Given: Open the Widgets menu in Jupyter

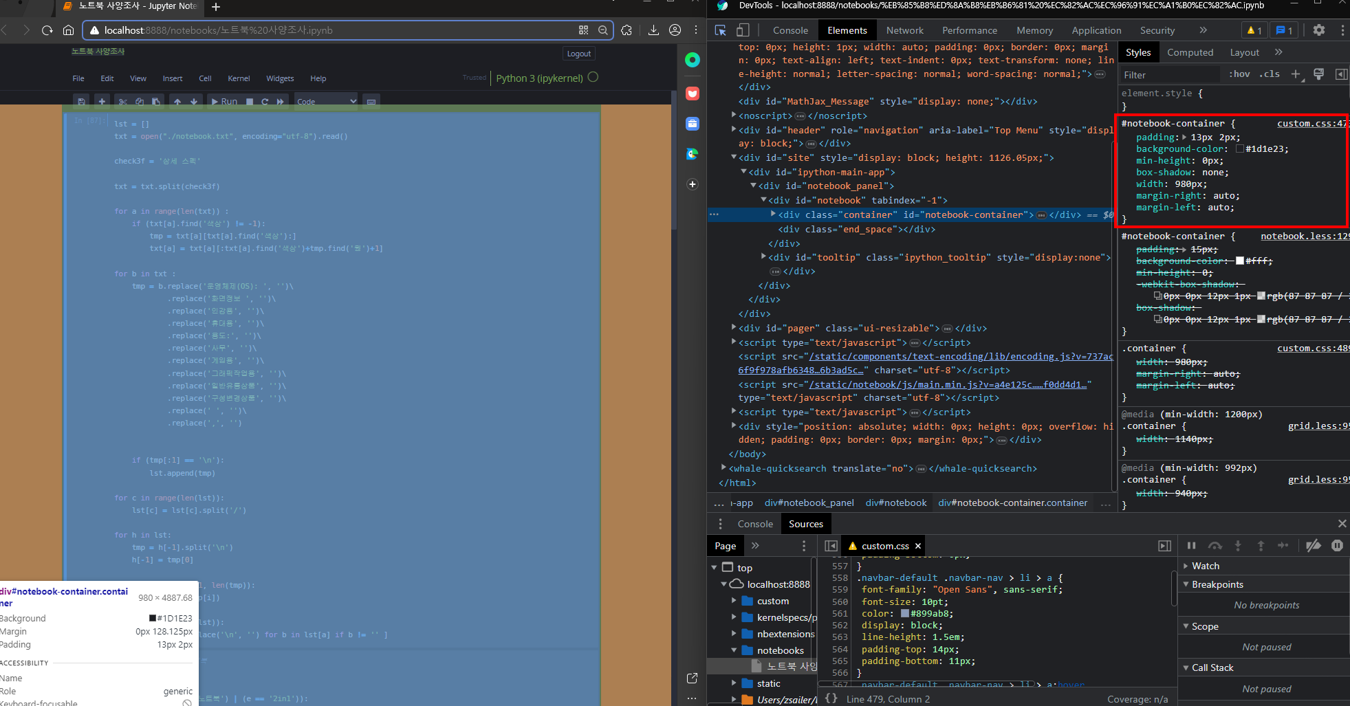Looking at the screenshot, I should coord(280,78).
